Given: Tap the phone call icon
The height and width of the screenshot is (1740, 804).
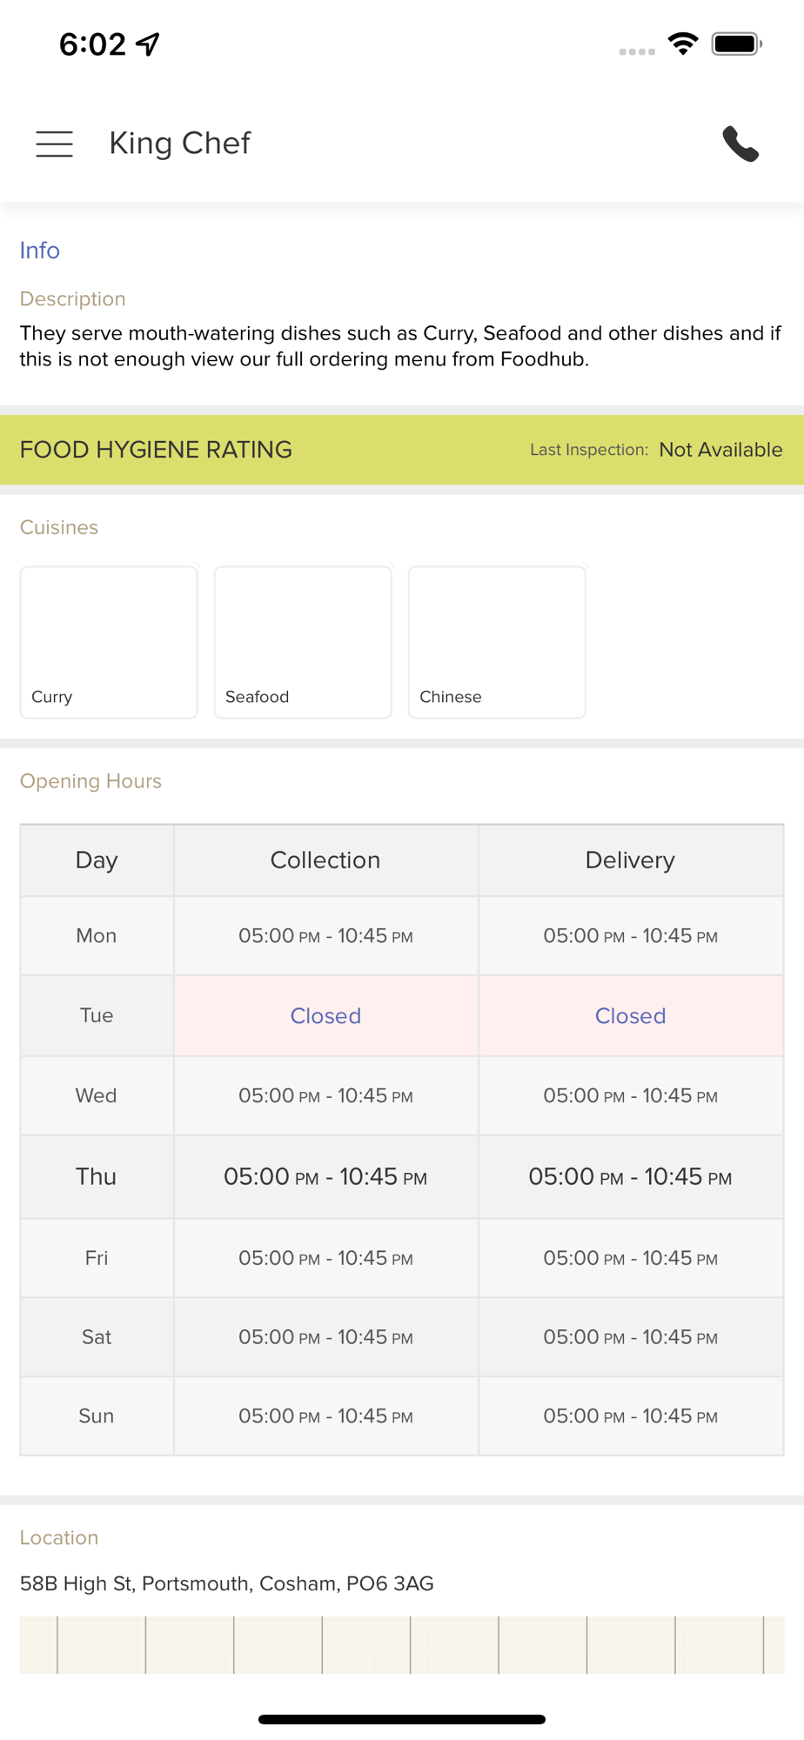Looking at the screenshot, I should (740, 144).
